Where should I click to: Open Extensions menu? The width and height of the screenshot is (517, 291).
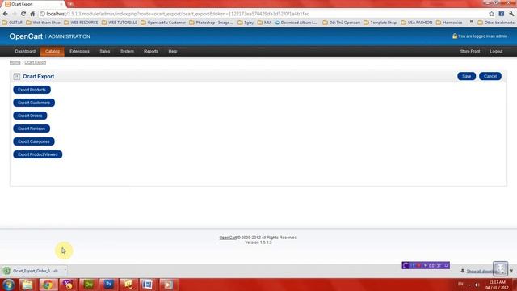coord(79,52)
